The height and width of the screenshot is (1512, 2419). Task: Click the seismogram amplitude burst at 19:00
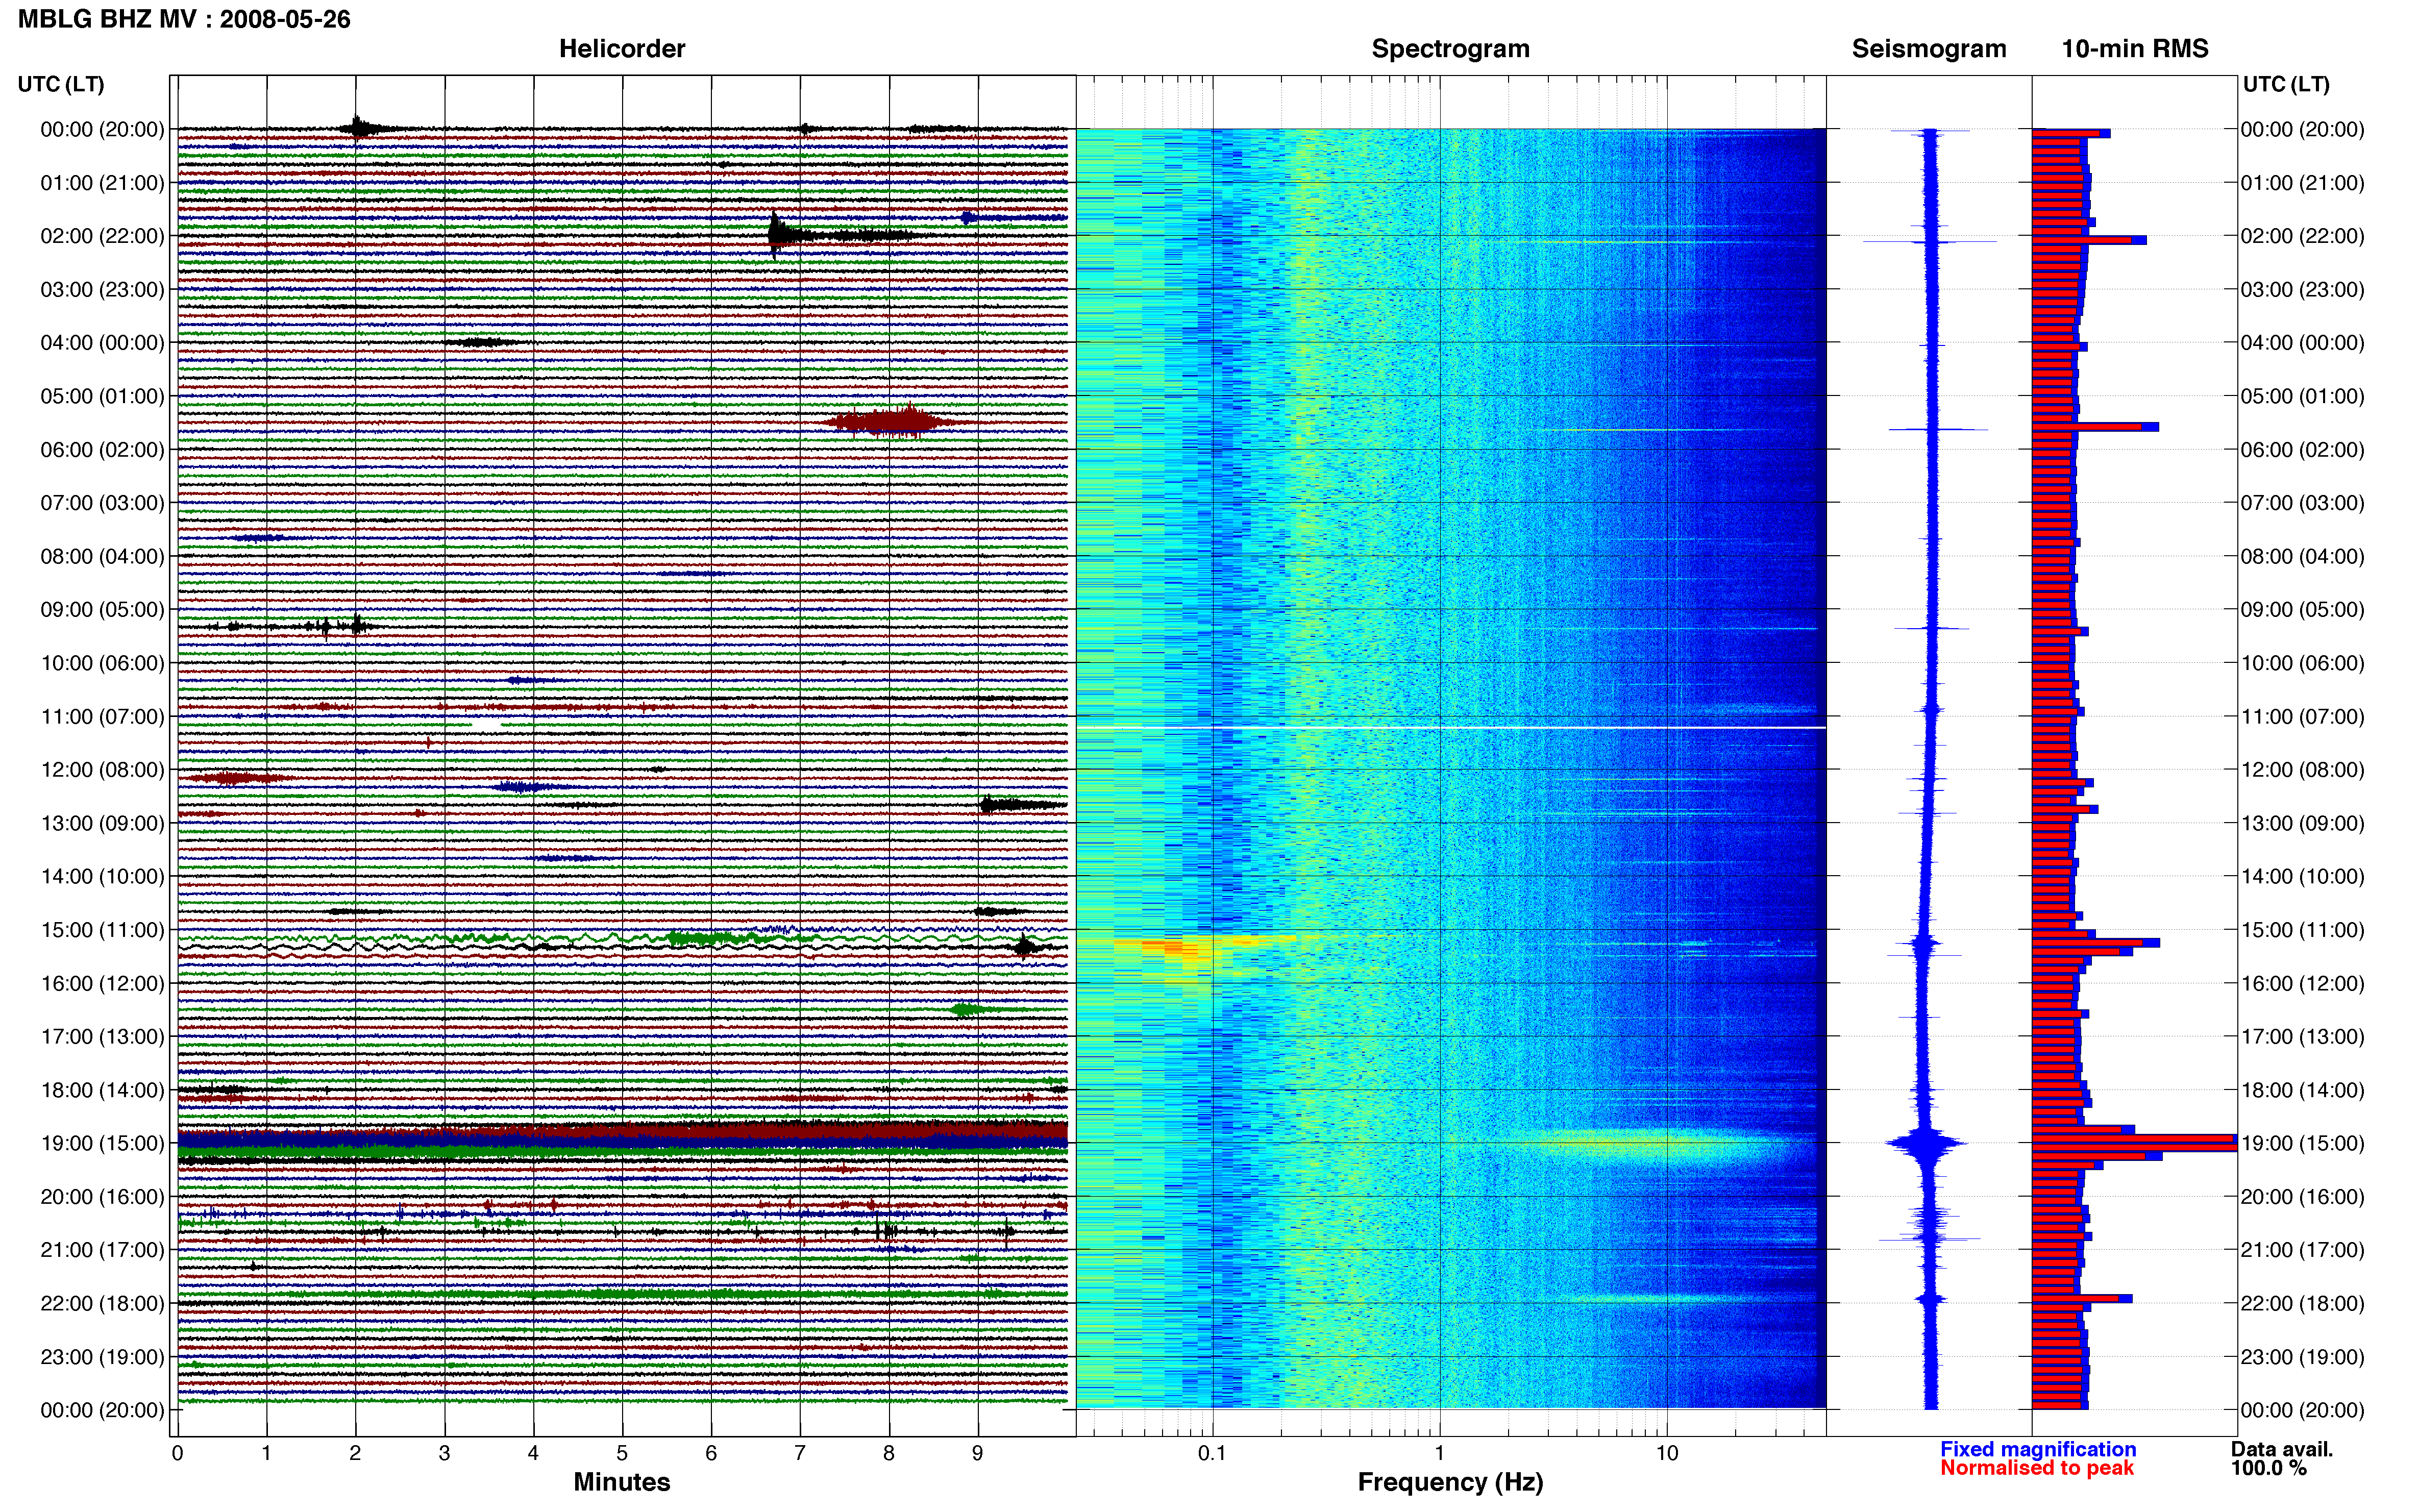click(1926, 1143)
